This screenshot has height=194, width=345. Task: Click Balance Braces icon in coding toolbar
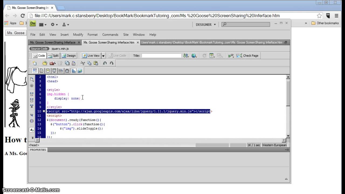32,121
